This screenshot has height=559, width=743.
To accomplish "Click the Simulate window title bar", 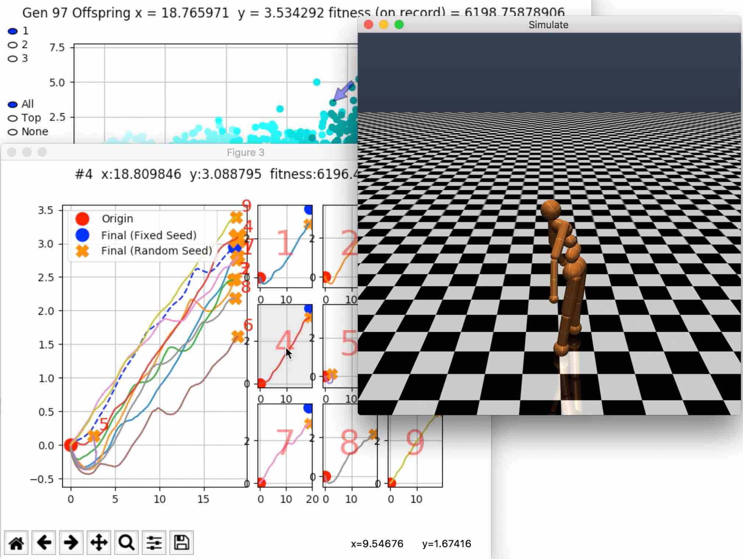I will [x=548, y=25].
